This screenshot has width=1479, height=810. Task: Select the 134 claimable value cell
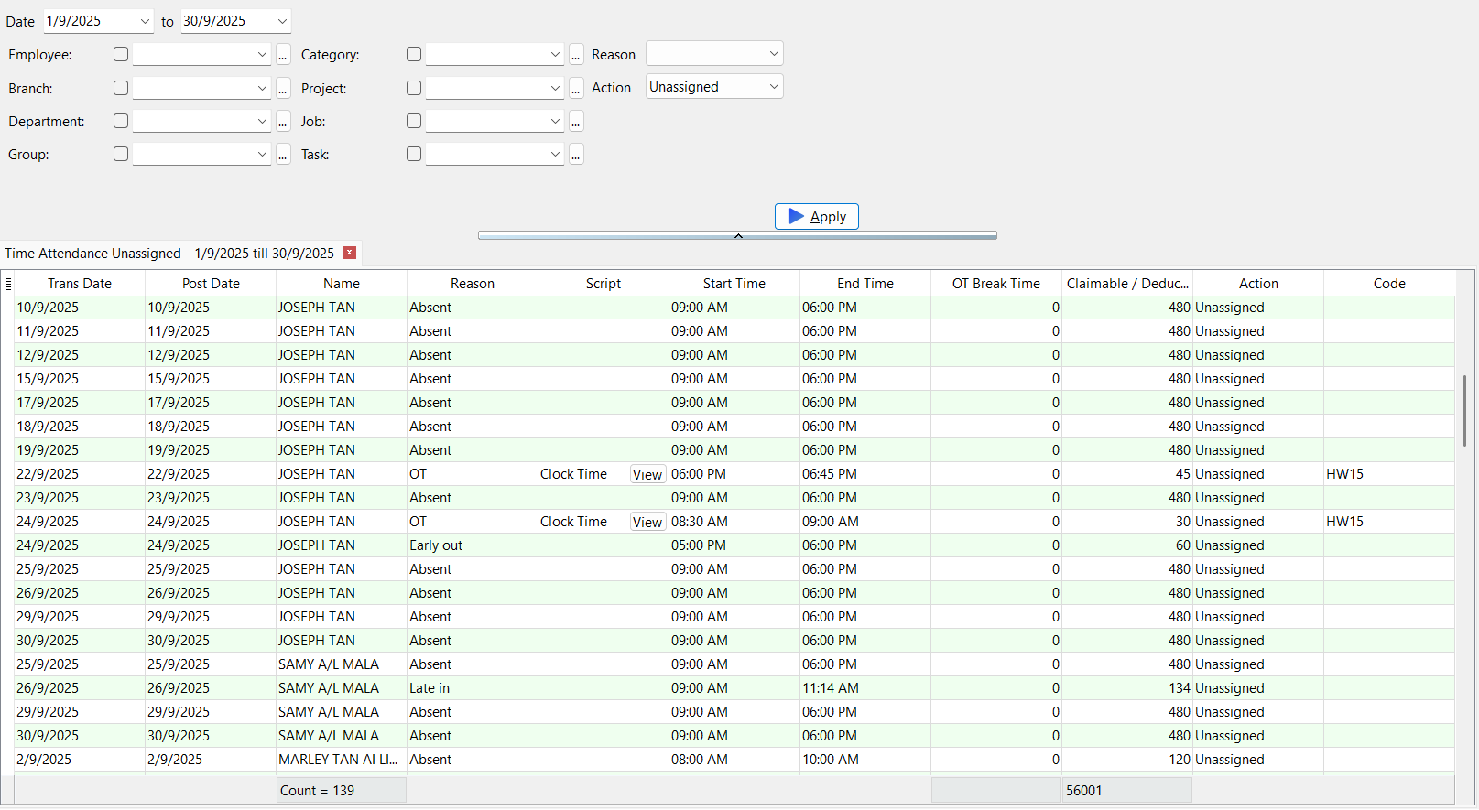pos(1127,688)
